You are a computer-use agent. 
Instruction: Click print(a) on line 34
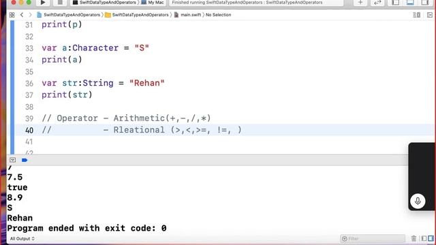coord(62,60)
